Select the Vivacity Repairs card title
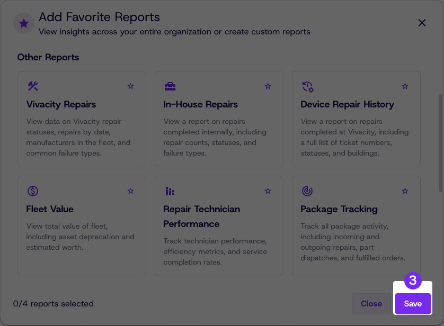Viewport: 444px width, 326px height. [x=61, y=104]
